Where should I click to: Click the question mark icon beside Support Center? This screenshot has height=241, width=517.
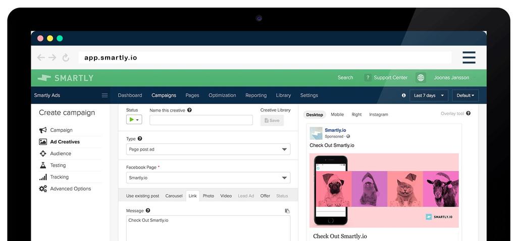pyautogui.click(x=368, y=78)
